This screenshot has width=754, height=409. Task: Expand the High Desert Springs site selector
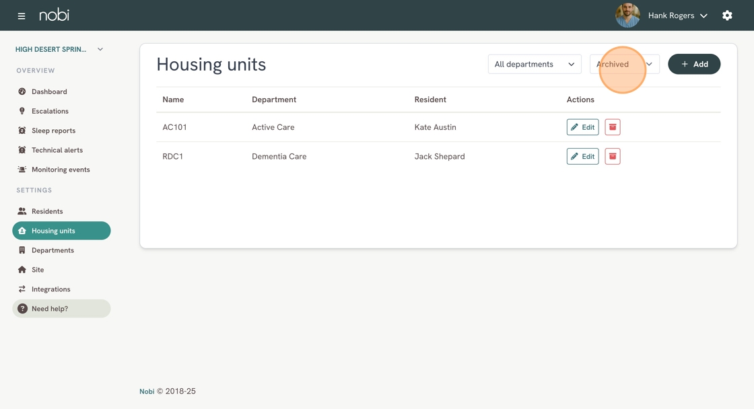tap(59, 49)
